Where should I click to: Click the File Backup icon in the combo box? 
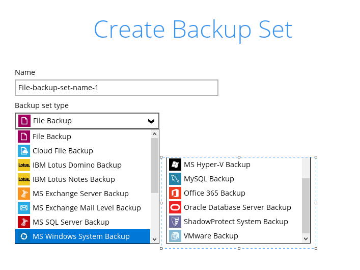pyautogui.click(x=24, y=121)
